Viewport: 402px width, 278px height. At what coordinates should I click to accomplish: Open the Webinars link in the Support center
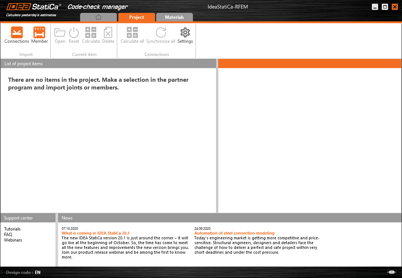[x=13, y=240]
